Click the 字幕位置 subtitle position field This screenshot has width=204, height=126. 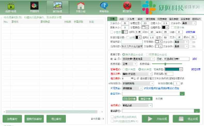click(x=145, y=23)
